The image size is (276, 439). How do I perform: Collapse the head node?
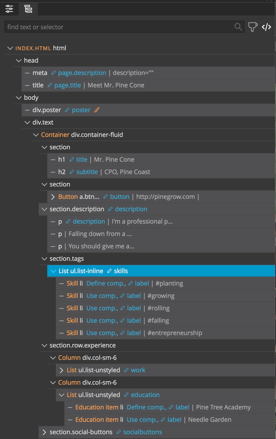tap(19, 61)
